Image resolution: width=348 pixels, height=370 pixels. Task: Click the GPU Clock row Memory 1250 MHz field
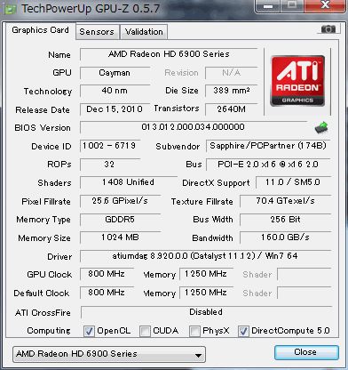206,274
